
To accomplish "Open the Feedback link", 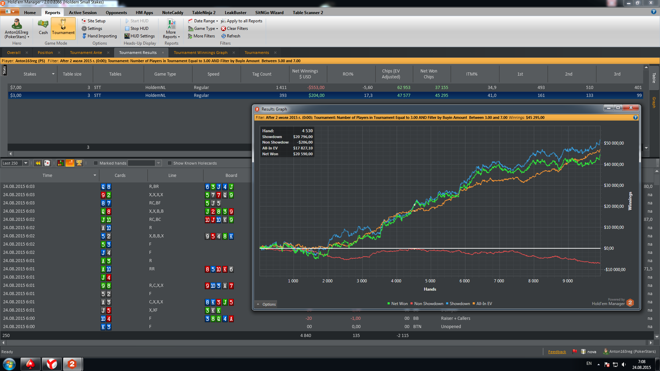I will 557,352.
